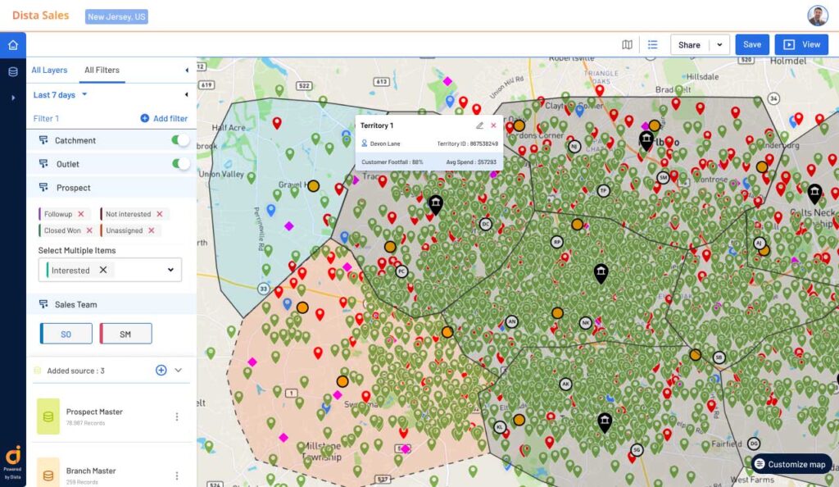Screen dimensions: 839x487
Task: Open the user profile avatar
Action: click(818, 16)
